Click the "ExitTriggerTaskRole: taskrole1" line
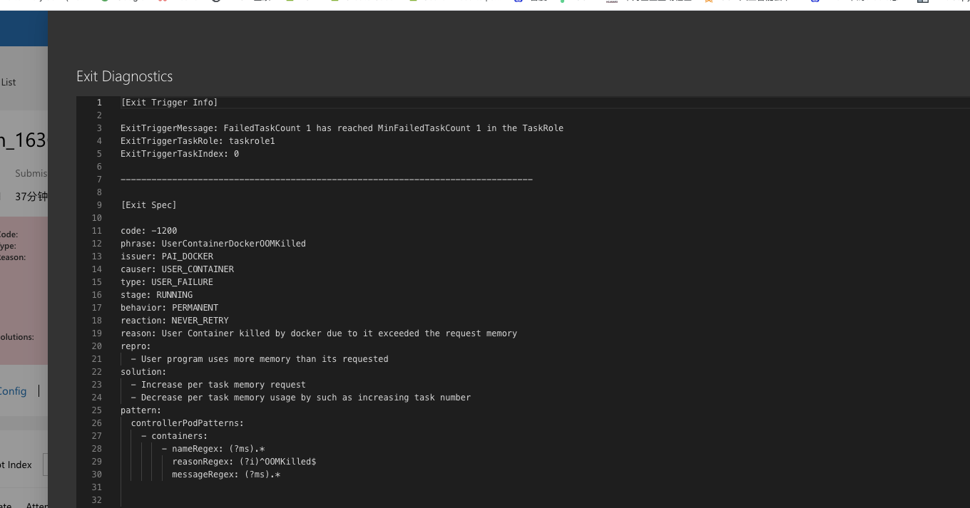Viewport: 970px width, 508px height. coord(198,141)
